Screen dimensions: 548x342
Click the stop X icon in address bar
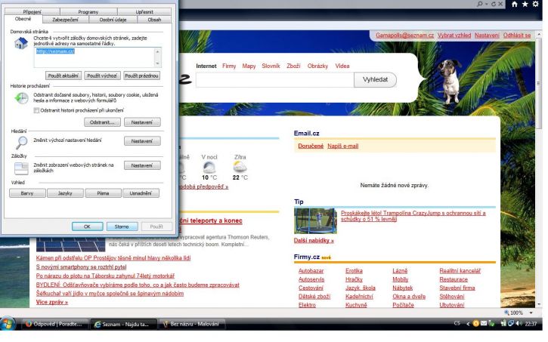coord(500,5)
